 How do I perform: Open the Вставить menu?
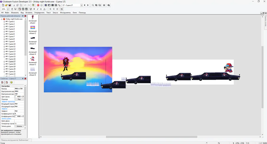[x=29, y=12]
